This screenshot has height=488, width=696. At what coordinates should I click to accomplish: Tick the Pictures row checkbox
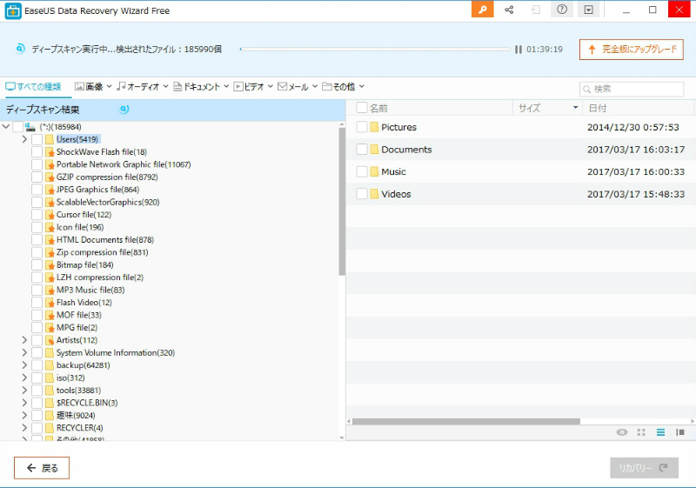[x=362, y=127]
